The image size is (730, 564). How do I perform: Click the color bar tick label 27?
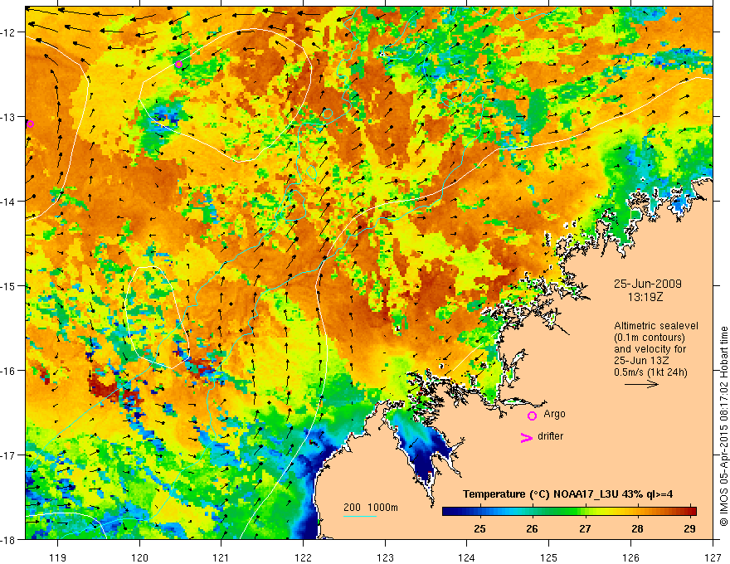point(585,528)
